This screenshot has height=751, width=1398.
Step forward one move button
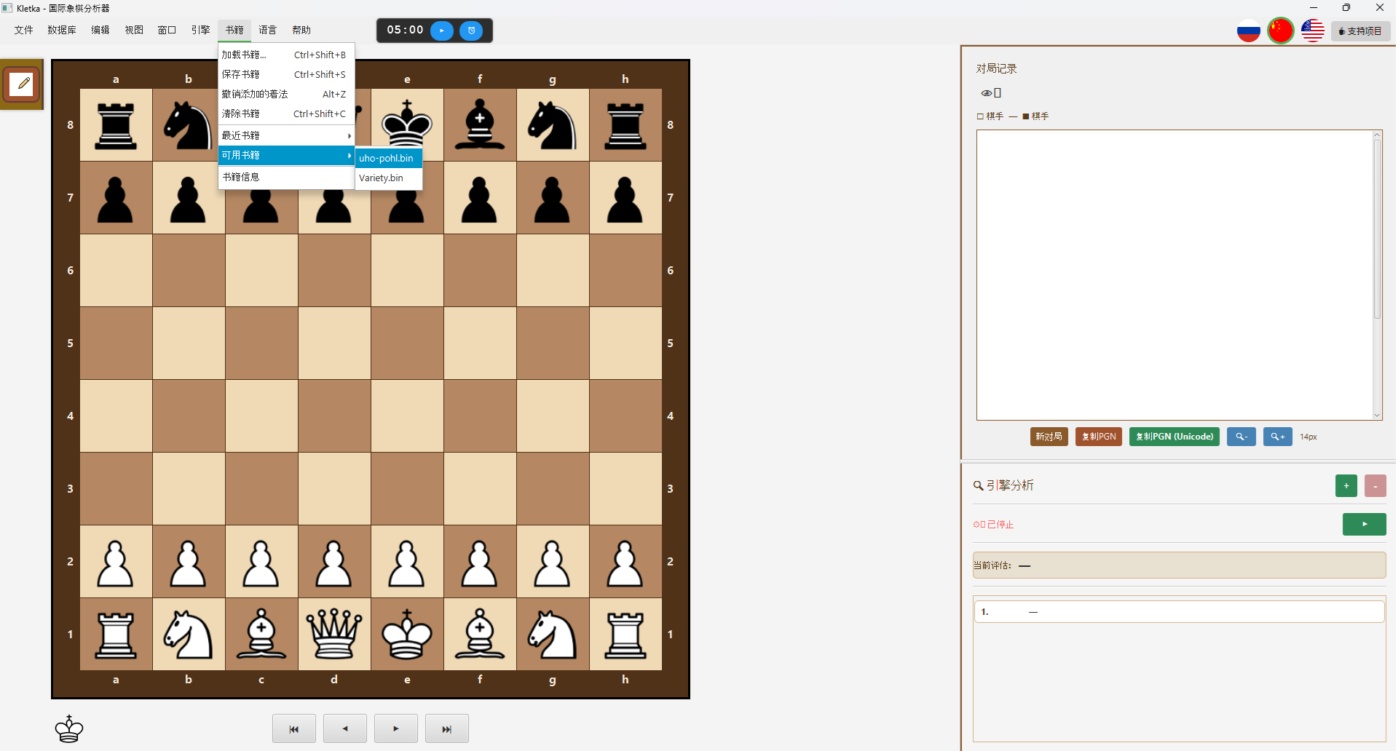click(x=396, y=728)
